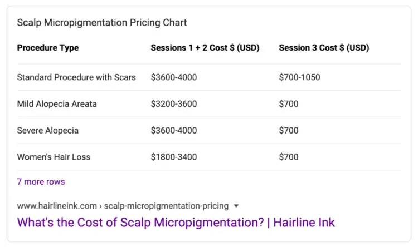Click the www.hairlineink.com URL breadcrumb
The width and height of the screenshot is (418, 247).
57,206
